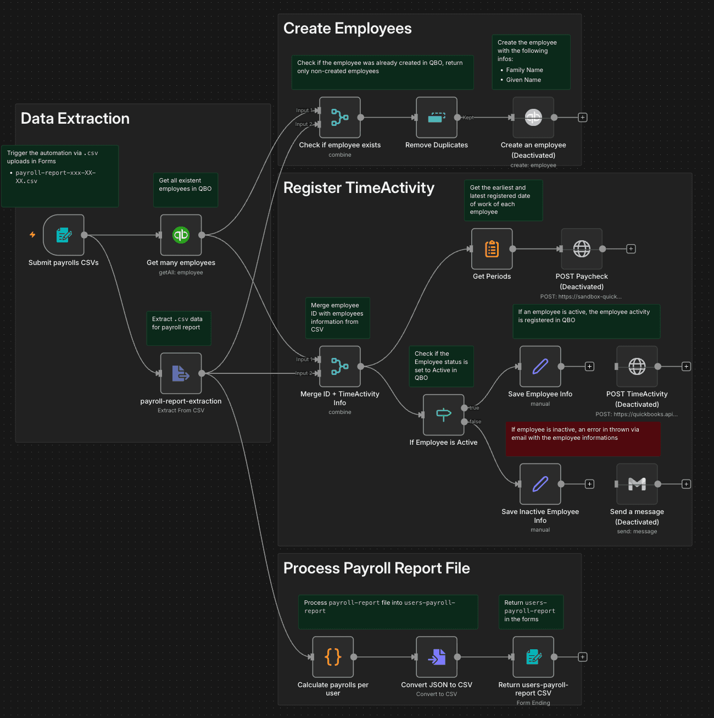Viewport: 714px width, 718px height.
Task: Click the Get Periods output connector dot
Action: click(512, 248)
